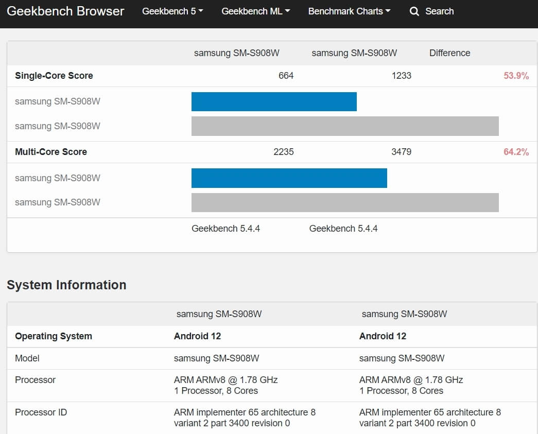Viewport: 538px width, 434px height.
Task: Select the Model row label
Action: tap(27, 358)
